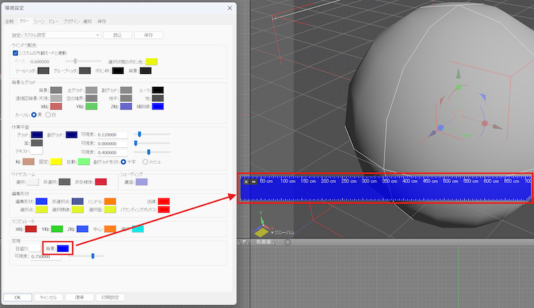This screenshot has width=534, height=308.
Task: Click the マニピュレータ 中心 orange swatch
Action: tap(110, 229)
